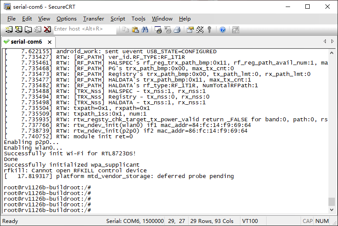The height and width of the screenshot is (226, 338).
Task: Open the Transfer menu
Action: (94, 19)
